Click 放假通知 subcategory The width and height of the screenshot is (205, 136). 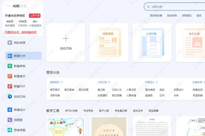(x=102, y=95)
